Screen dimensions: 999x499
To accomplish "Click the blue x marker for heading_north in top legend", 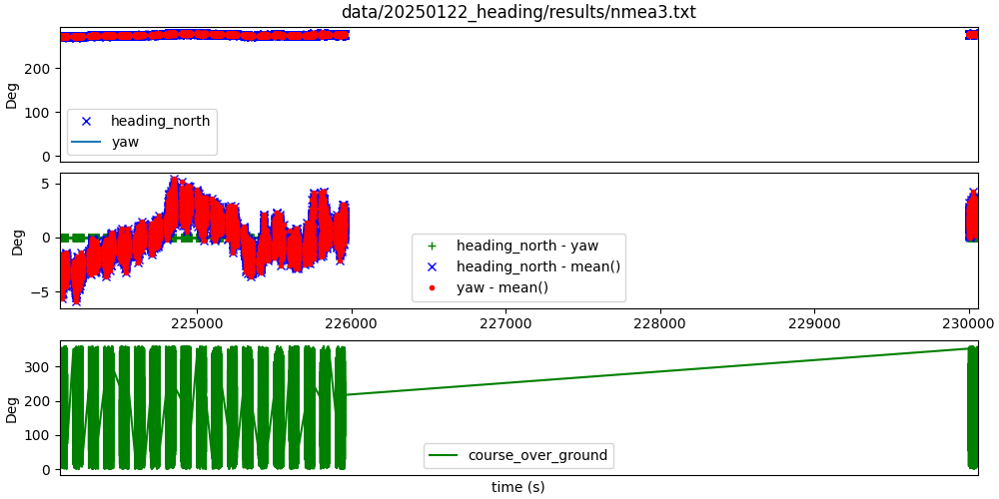I will tap(86, 122).
